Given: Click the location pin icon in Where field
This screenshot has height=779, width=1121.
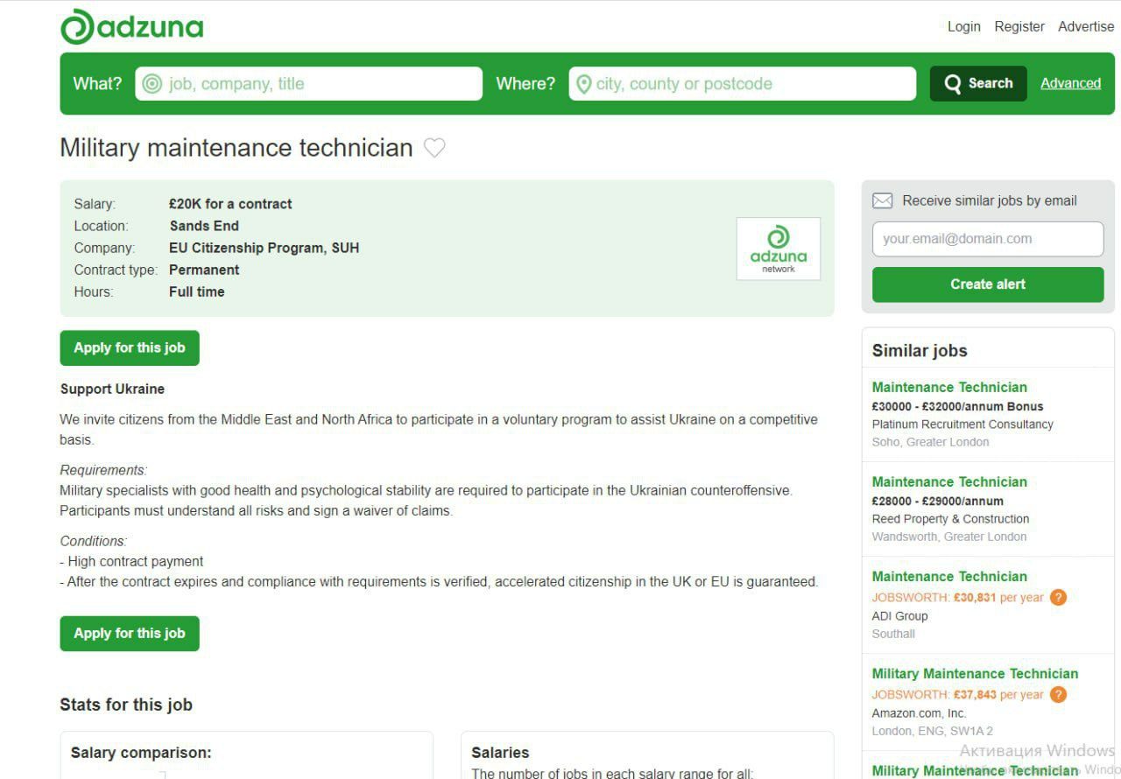Looking at the screenshot, I should (x=583, y=84).
